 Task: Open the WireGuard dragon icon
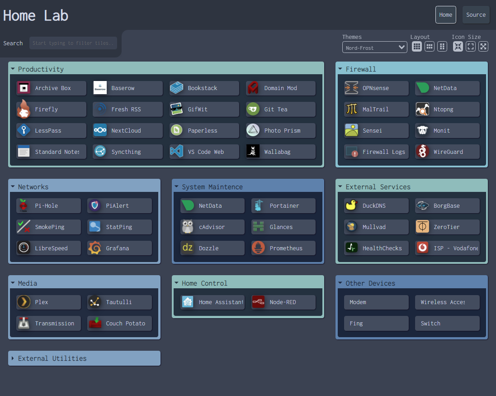pyautogui.click(x=422, y=152)
